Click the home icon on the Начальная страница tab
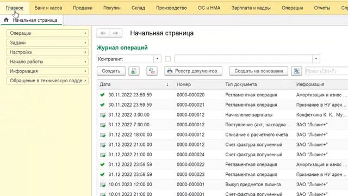The width and height of the screenshot is (348, 196). [x=6, y=20]
